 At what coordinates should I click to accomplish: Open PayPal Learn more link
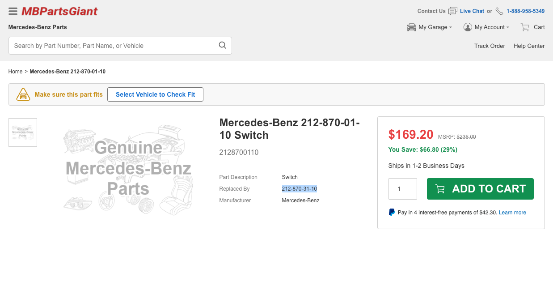[x=512, y=213]
